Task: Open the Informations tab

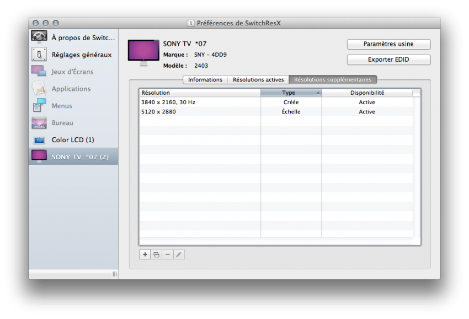Action: pyautogui.click(x=205, y=80)
